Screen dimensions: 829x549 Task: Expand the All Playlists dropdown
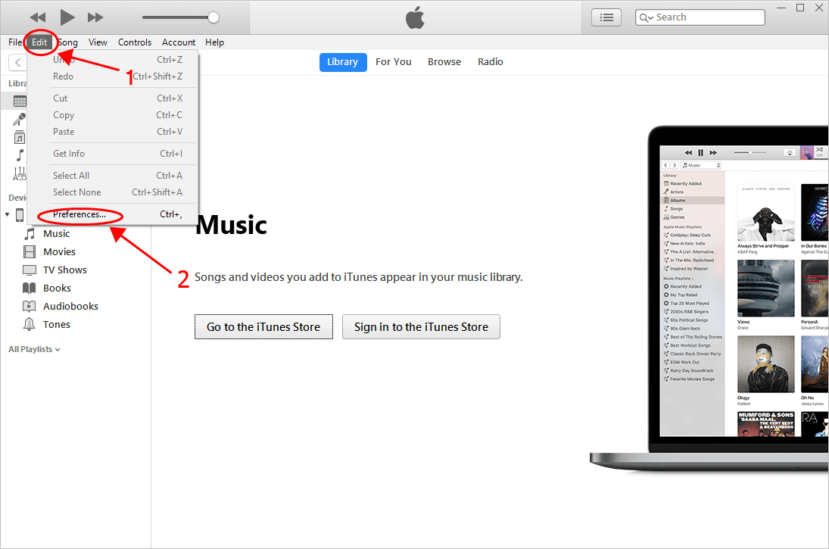pos(34,349)
